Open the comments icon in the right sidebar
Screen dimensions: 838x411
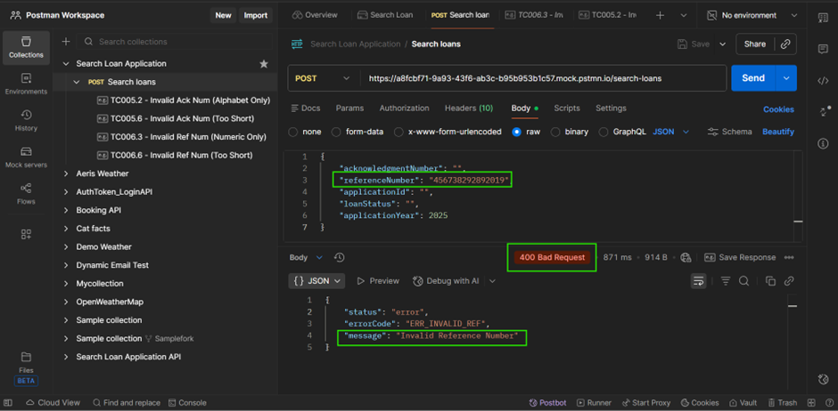(x=823, y=50)
